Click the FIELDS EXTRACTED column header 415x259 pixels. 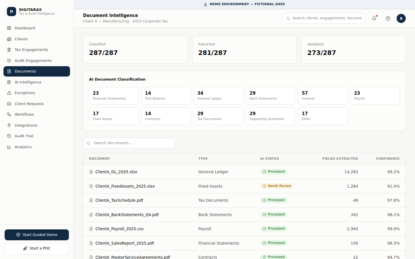pyautogui.click(x=340, y=159)
